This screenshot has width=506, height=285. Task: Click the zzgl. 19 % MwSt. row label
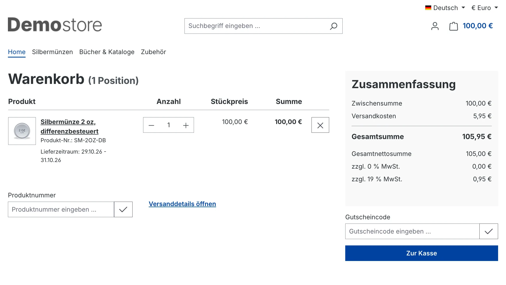click(x=377, y=179)
